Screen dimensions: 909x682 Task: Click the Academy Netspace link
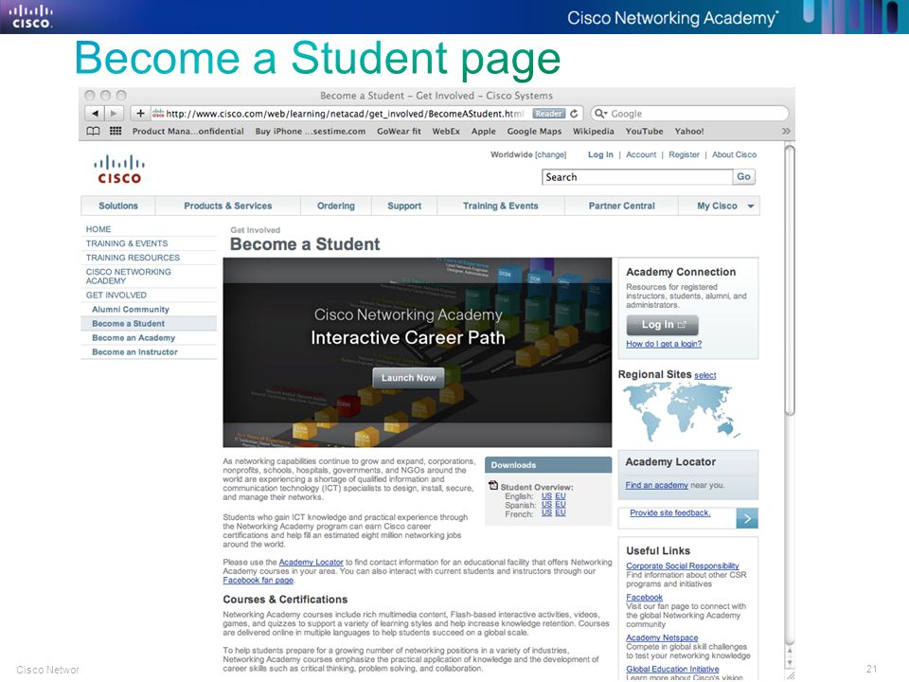(x=662, y=637)
